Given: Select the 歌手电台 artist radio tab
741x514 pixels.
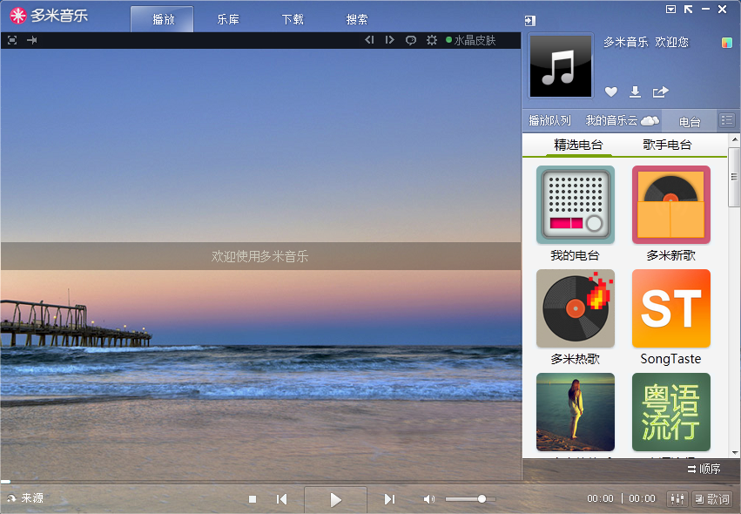Looking at the screenshot, I should point(667,145).
